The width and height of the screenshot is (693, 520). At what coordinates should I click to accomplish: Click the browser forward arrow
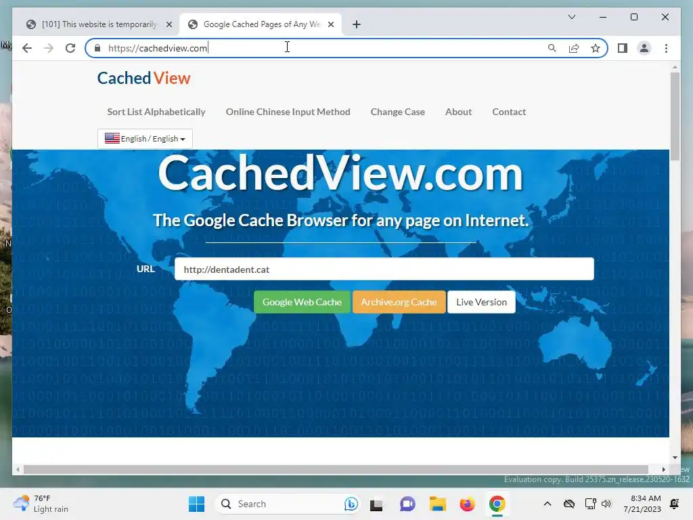click(x=49, y=48)
